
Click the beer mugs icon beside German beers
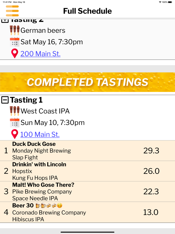pyautogui.click(x=15, y=30)
